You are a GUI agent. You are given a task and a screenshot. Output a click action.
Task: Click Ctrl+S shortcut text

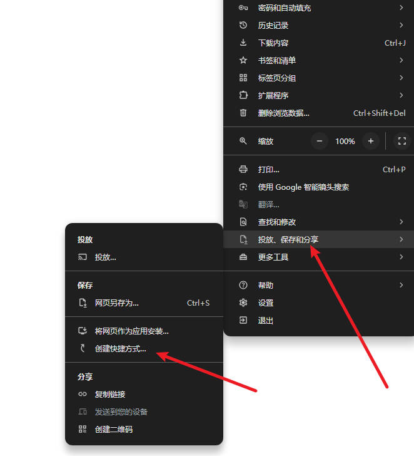pyautogui.click(x=198, y=303)
